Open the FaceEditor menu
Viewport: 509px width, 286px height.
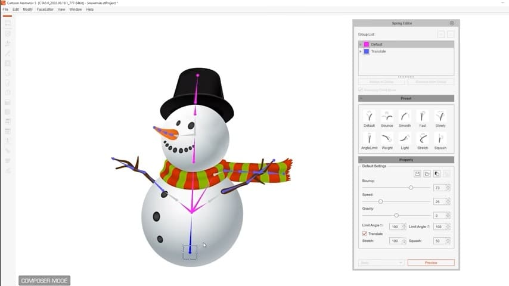pyautogui.click(x=45, y=10)
